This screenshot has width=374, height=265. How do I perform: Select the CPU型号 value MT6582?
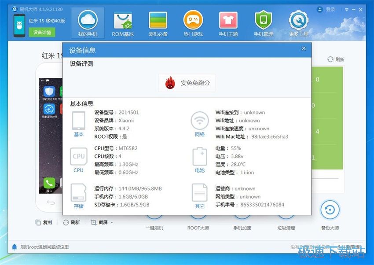pos(128,148)
